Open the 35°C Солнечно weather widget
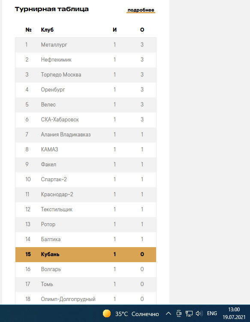The width and height of the screenshot is (250, 322). [131, 313]
